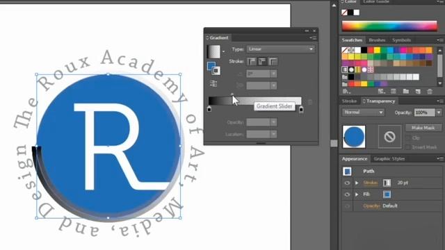Screen dimensions: 445x250
Task: Click the empty opacity mask placeholder
Action: pos(389,137)
